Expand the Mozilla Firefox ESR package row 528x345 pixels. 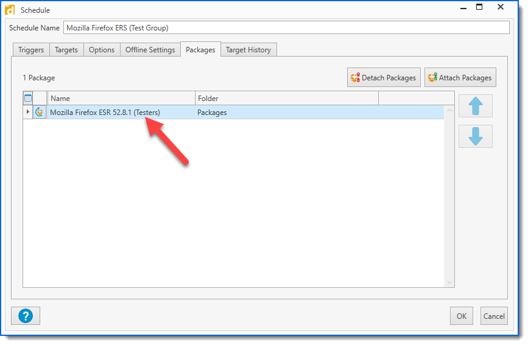coord(27,111)
